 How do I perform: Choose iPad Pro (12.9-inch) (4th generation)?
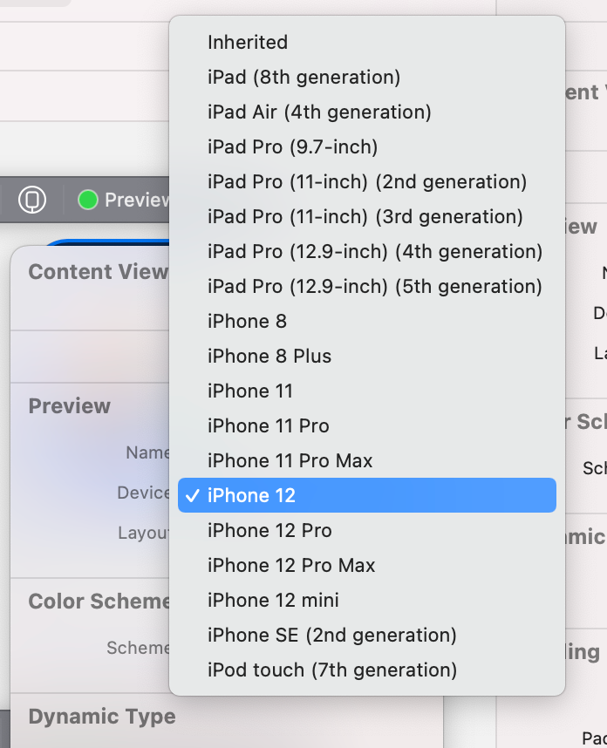[375, 251]
